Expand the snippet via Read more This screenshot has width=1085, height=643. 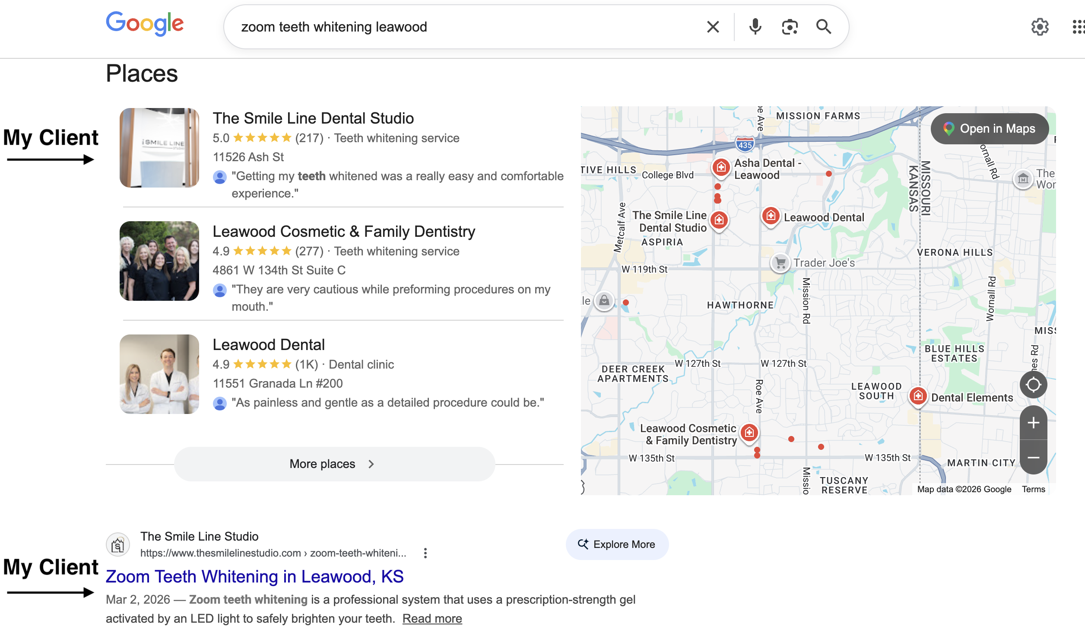[x=431, y=618]
